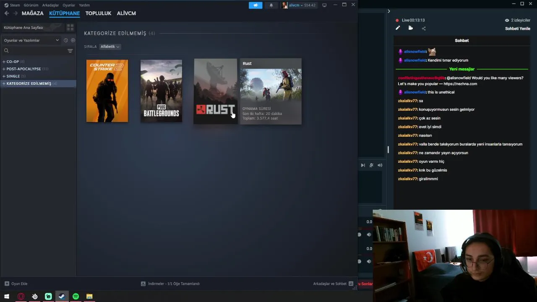Mute the middle audio source speaker
This screenshot has height=302, width=537.
(369, 235)
